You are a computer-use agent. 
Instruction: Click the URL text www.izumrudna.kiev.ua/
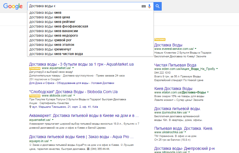pos(171,112)
